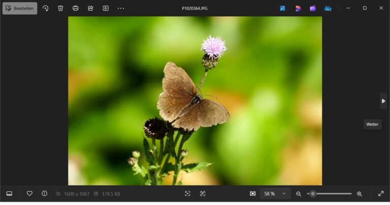
Task: Close the Photos window
Action: [381, 8]
